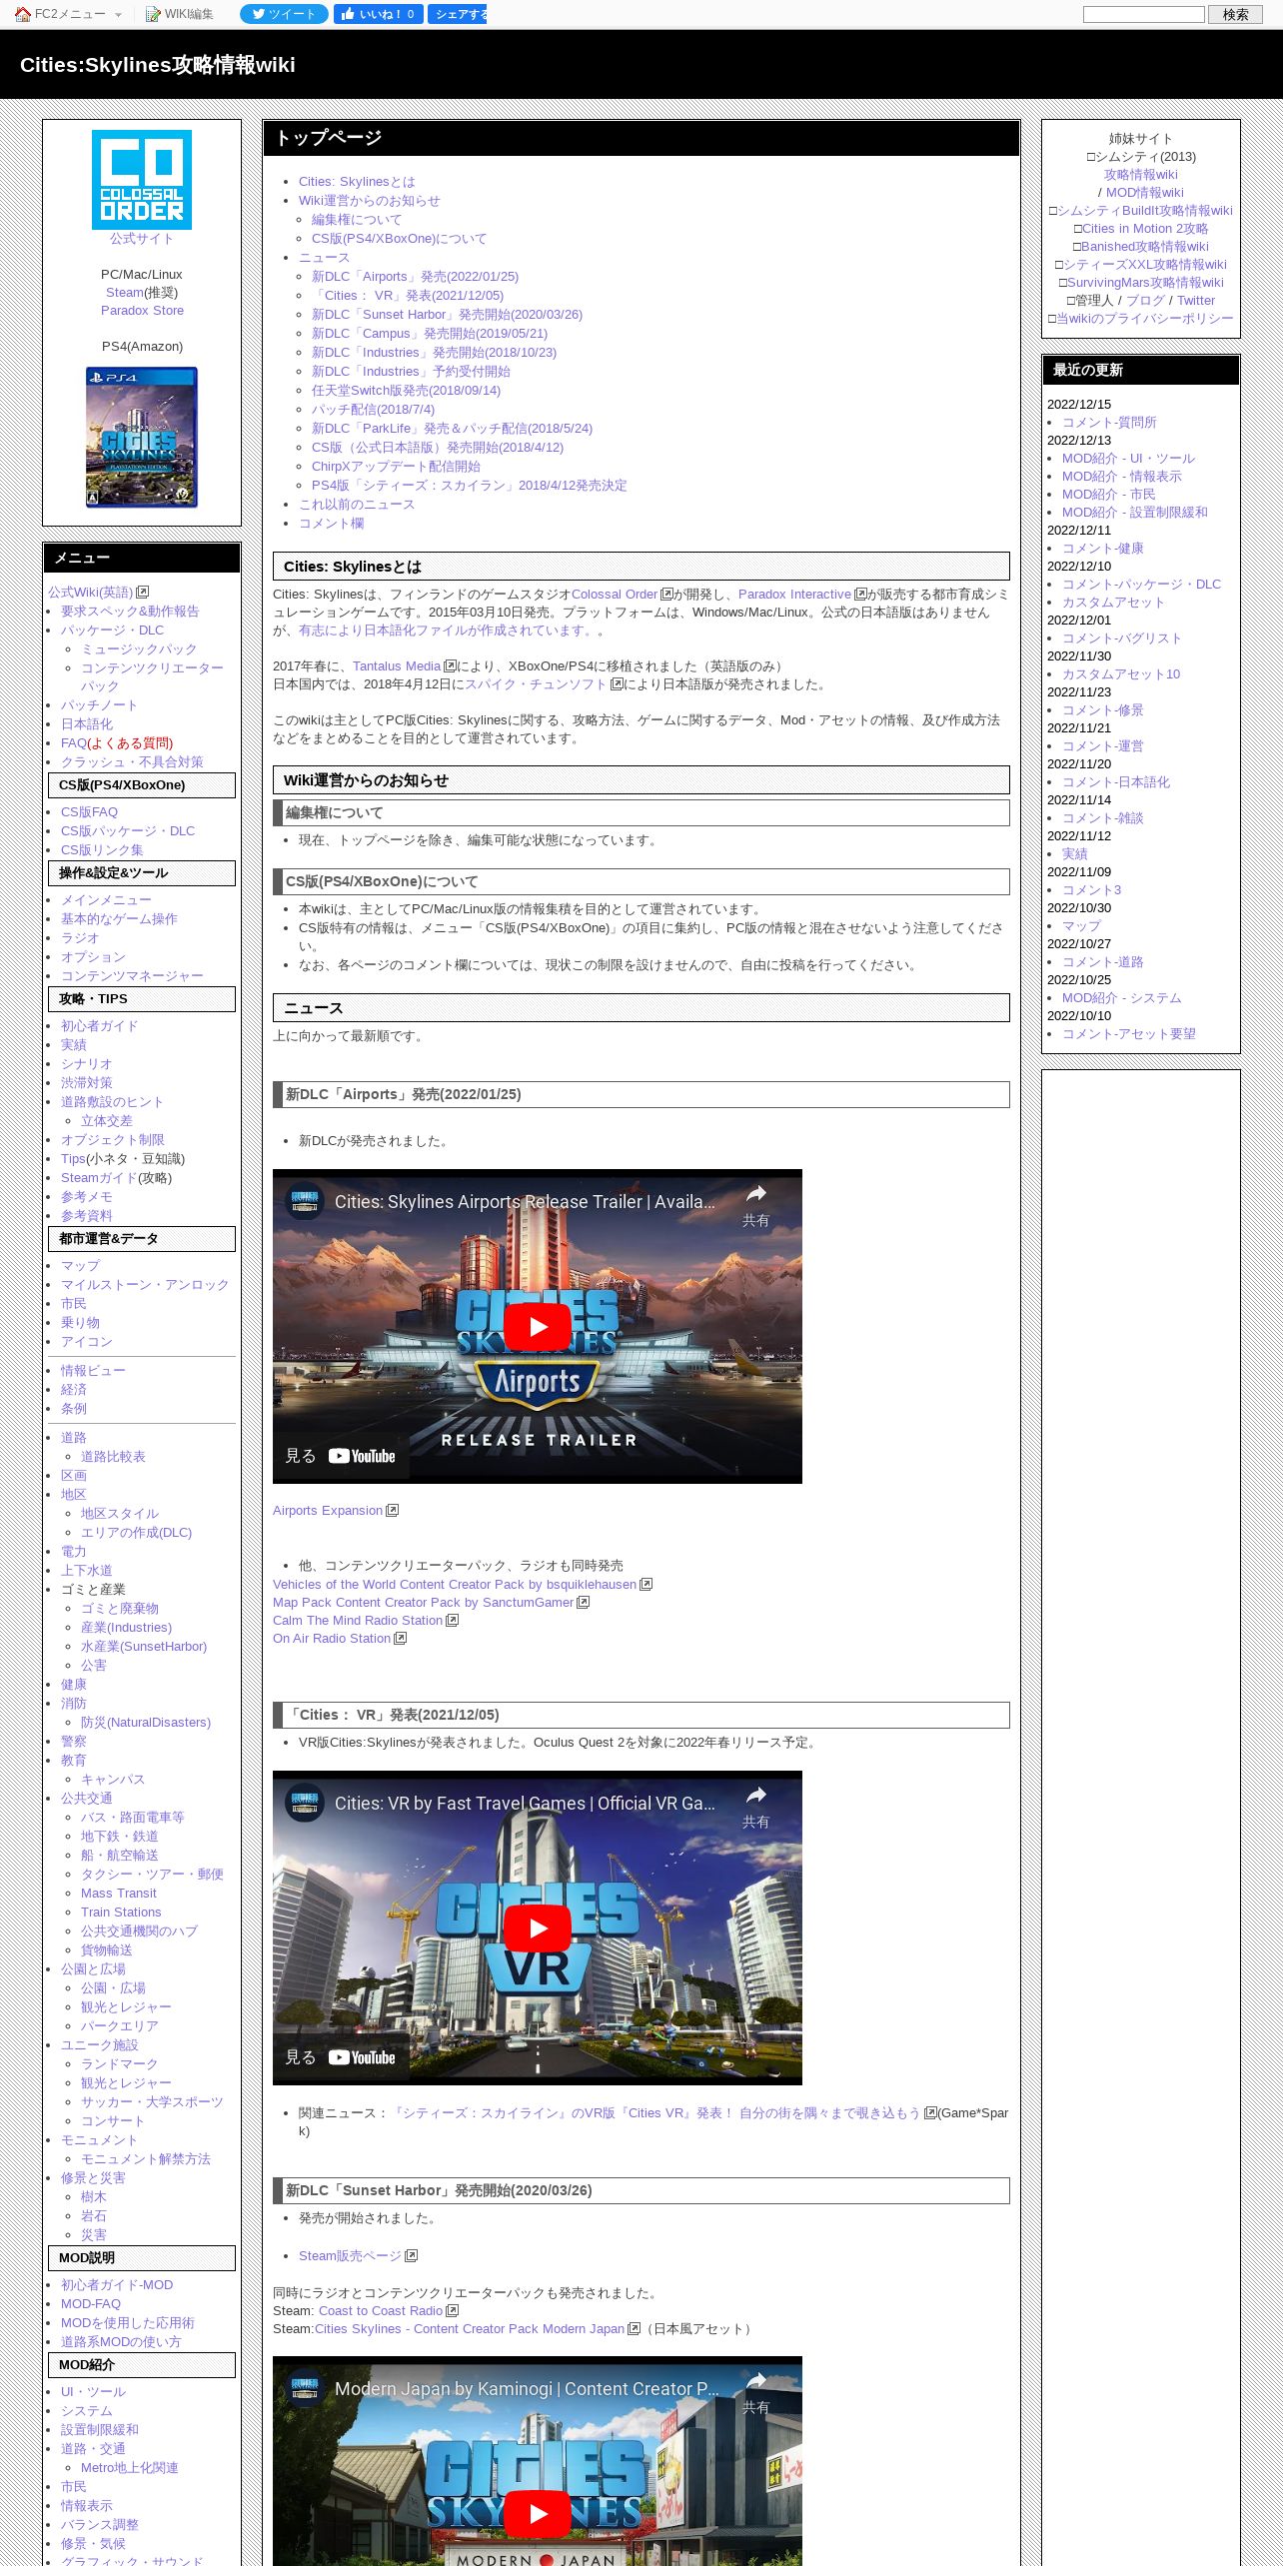Click external link icon after Airports Expansion
Viewport: 1283px width, 2566px height.
393,1511
